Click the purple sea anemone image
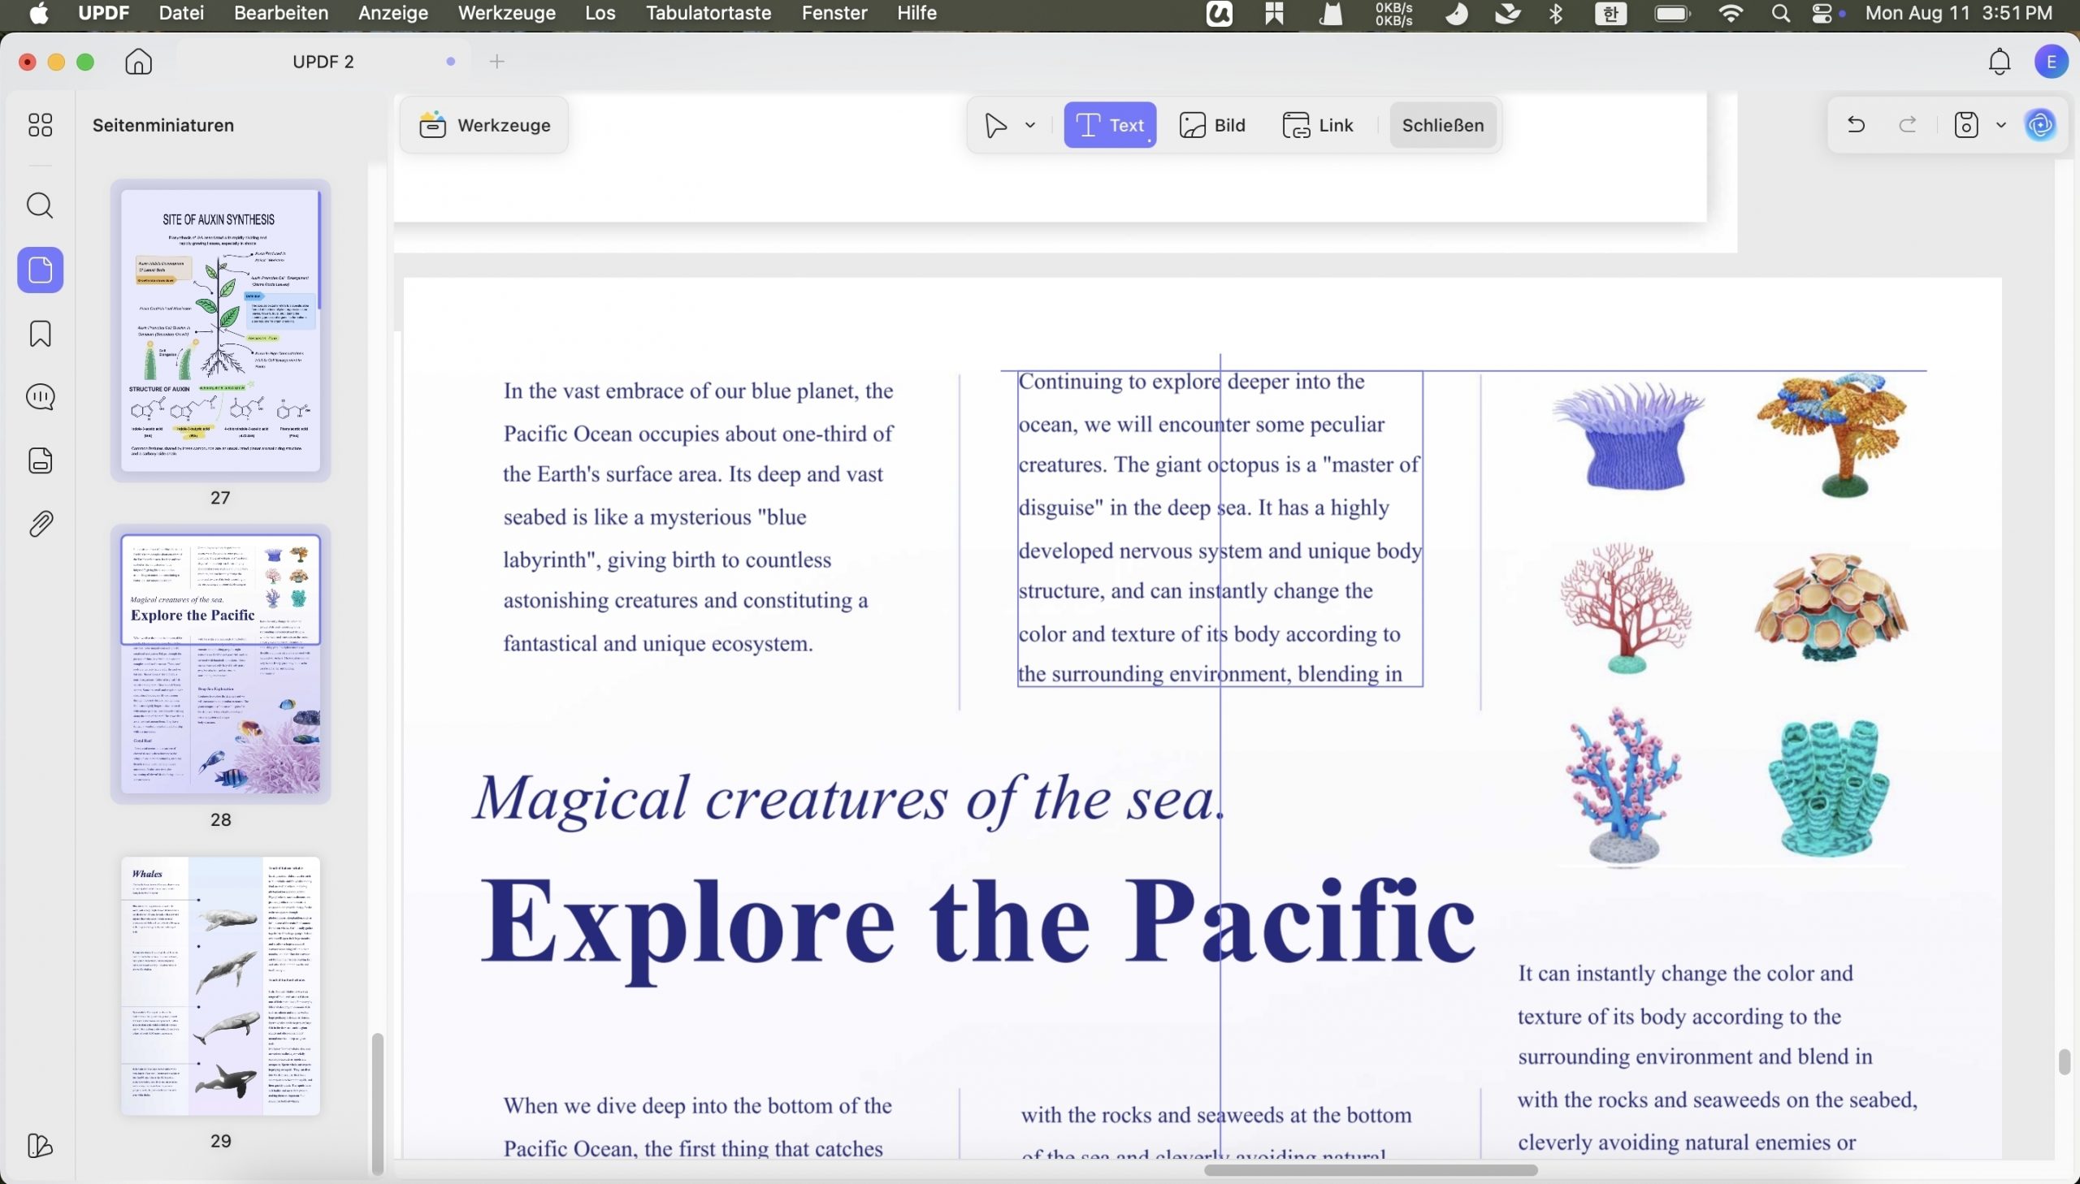 click(1629, 435)
